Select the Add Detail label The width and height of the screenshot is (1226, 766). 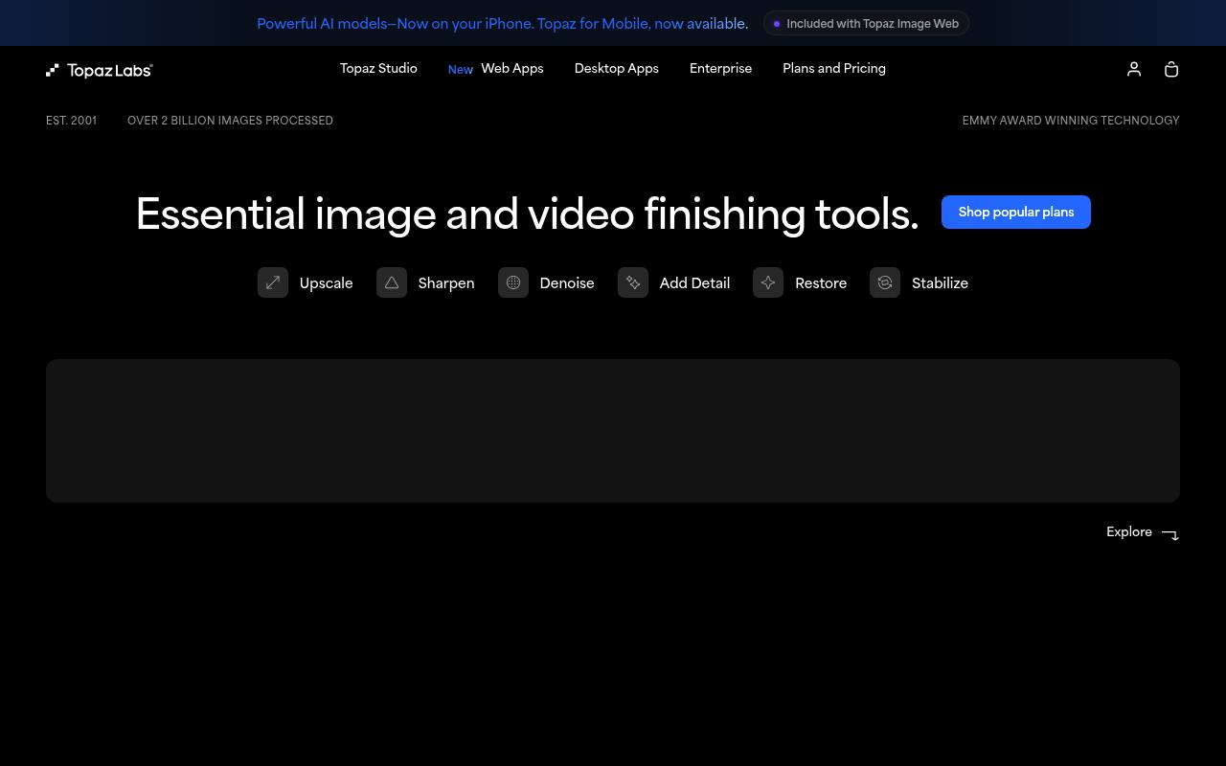pyautogui.click(x=694, y=283)
